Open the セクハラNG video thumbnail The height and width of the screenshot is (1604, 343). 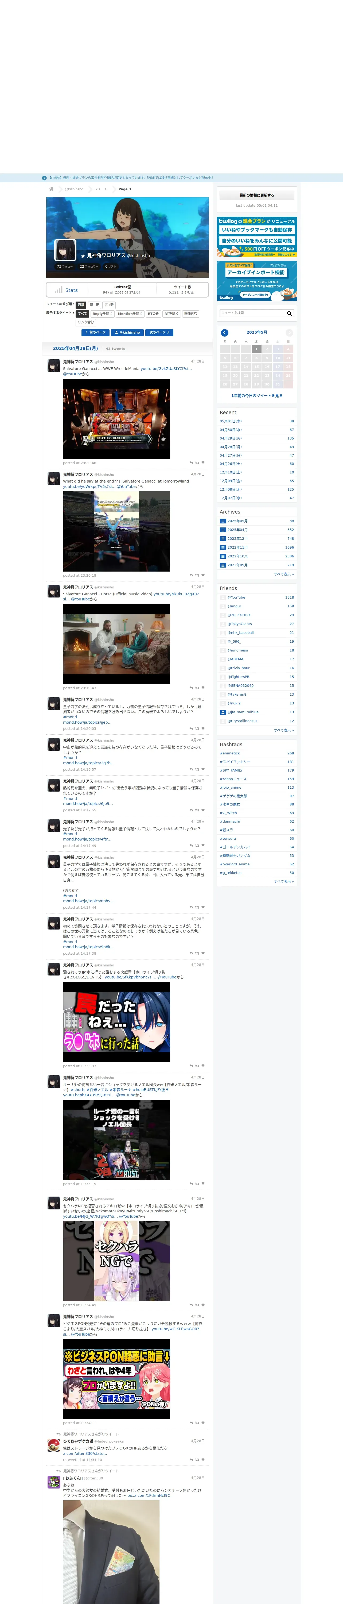116,1261
